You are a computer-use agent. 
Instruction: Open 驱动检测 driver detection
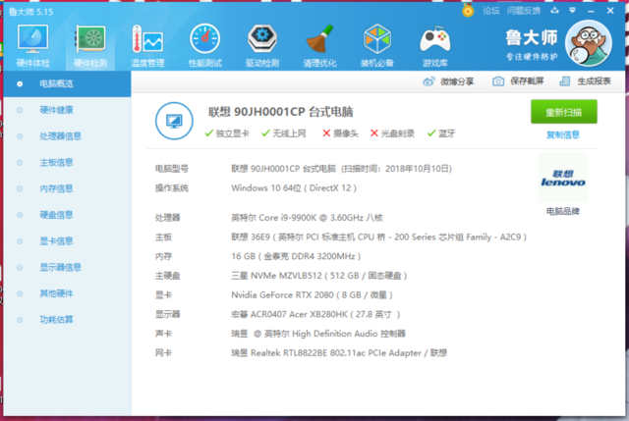pos(262,46)
